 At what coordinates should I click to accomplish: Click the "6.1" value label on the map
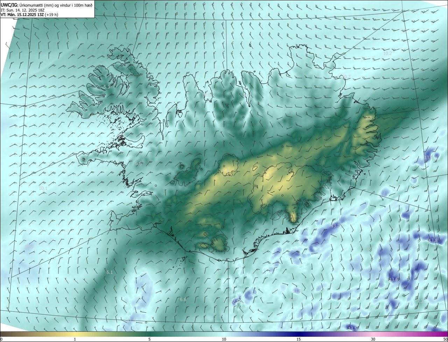point(110,272)
